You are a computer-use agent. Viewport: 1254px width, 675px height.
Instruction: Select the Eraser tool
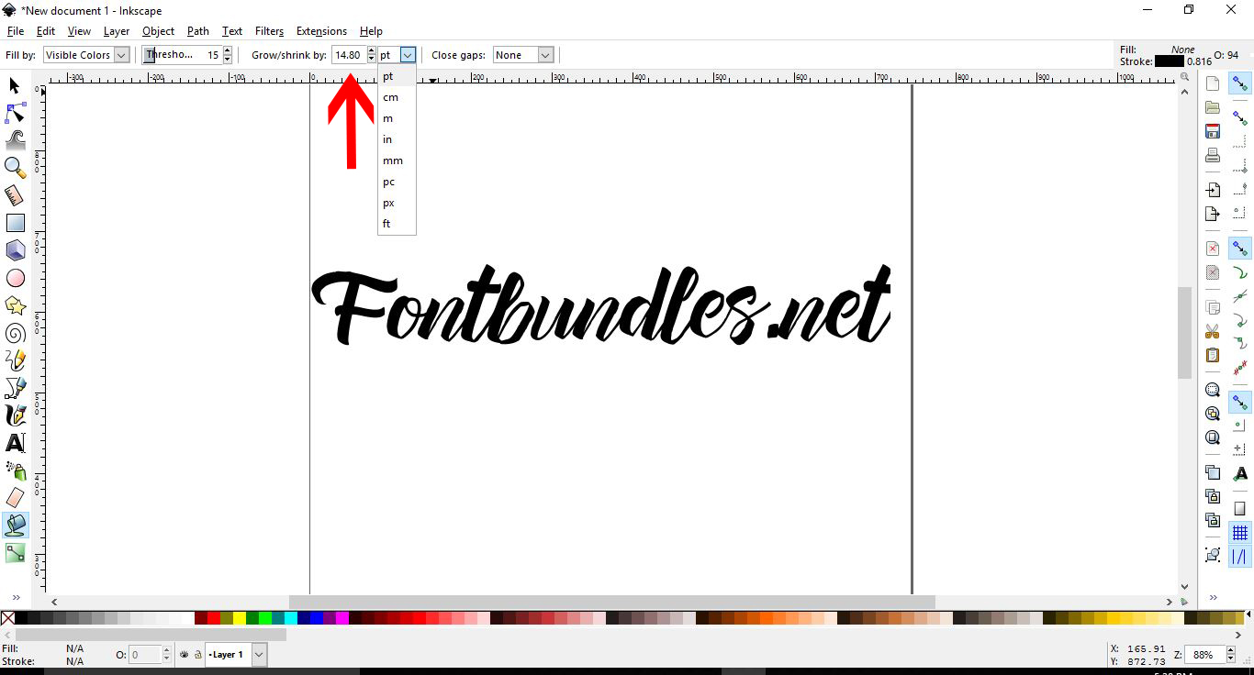tap(15, 498)
